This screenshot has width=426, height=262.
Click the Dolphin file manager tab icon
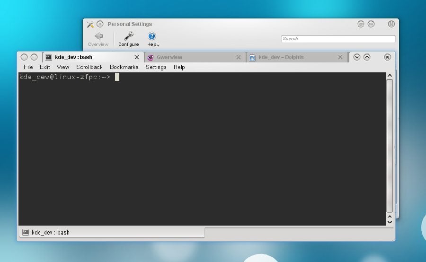(252, 58)
